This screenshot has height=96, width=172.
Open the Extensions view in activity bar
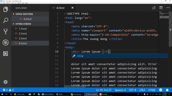point(6,54)
